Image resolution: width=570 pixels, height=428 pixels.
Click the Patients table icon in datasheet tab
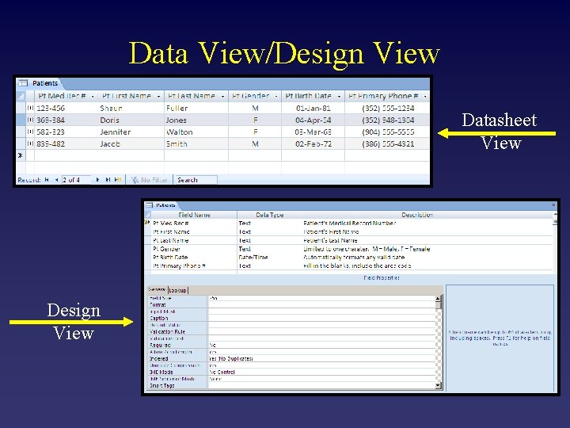[x=23, y=83]
